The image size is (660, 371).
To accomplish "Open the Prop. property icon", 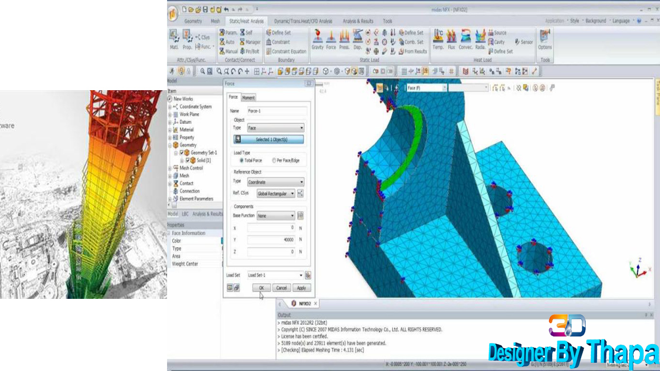I will (187, 40).
